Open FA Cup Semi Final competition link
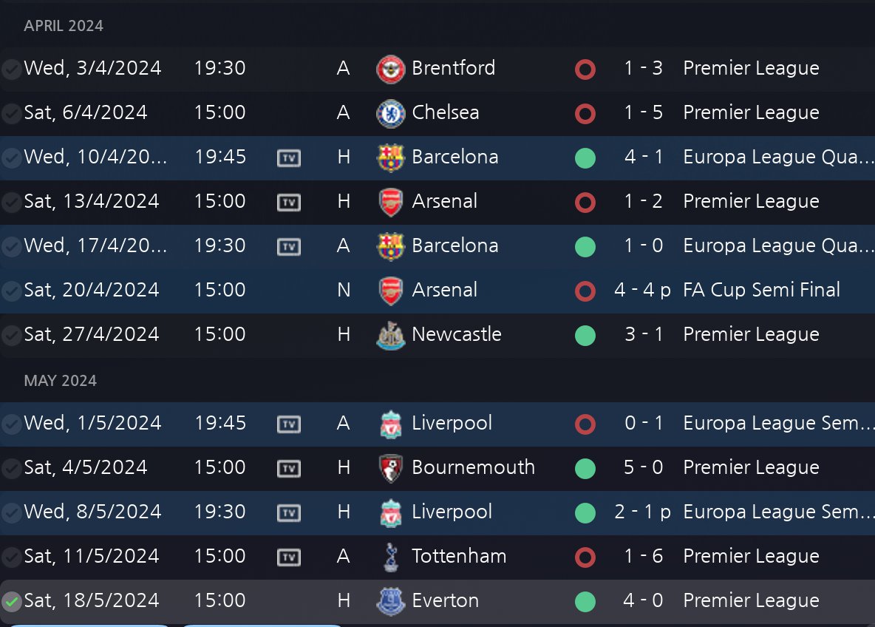This screenshot has width=875, height=627. pyautogui.click(x=761, y=291)
